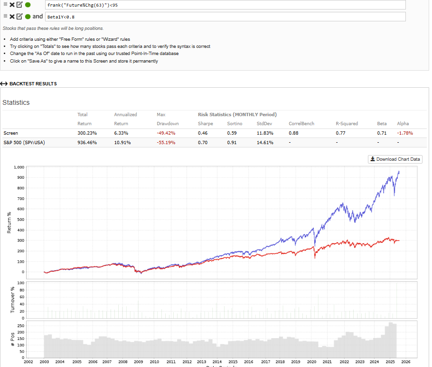Viewport: 432px width, 367px height.
Task: Remove the Beta1Y<0.8 rule
Action: [12, 17]
